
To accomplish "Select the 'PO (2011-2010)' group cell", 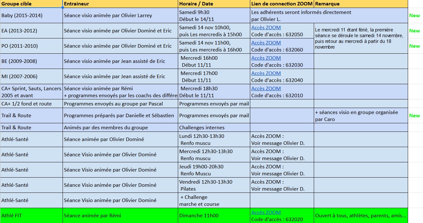I will tap(31, 46).
